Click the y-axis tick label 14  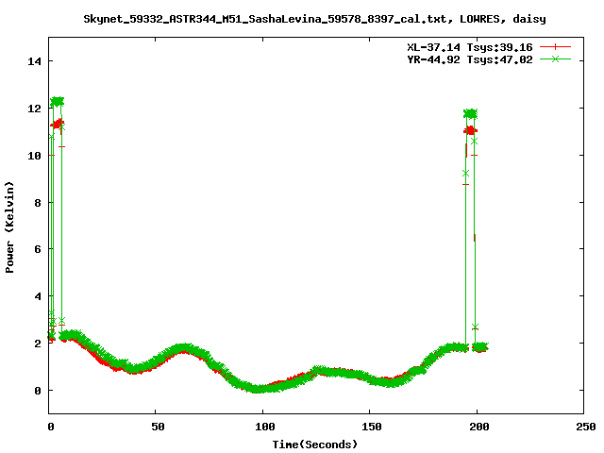point(34,61)
